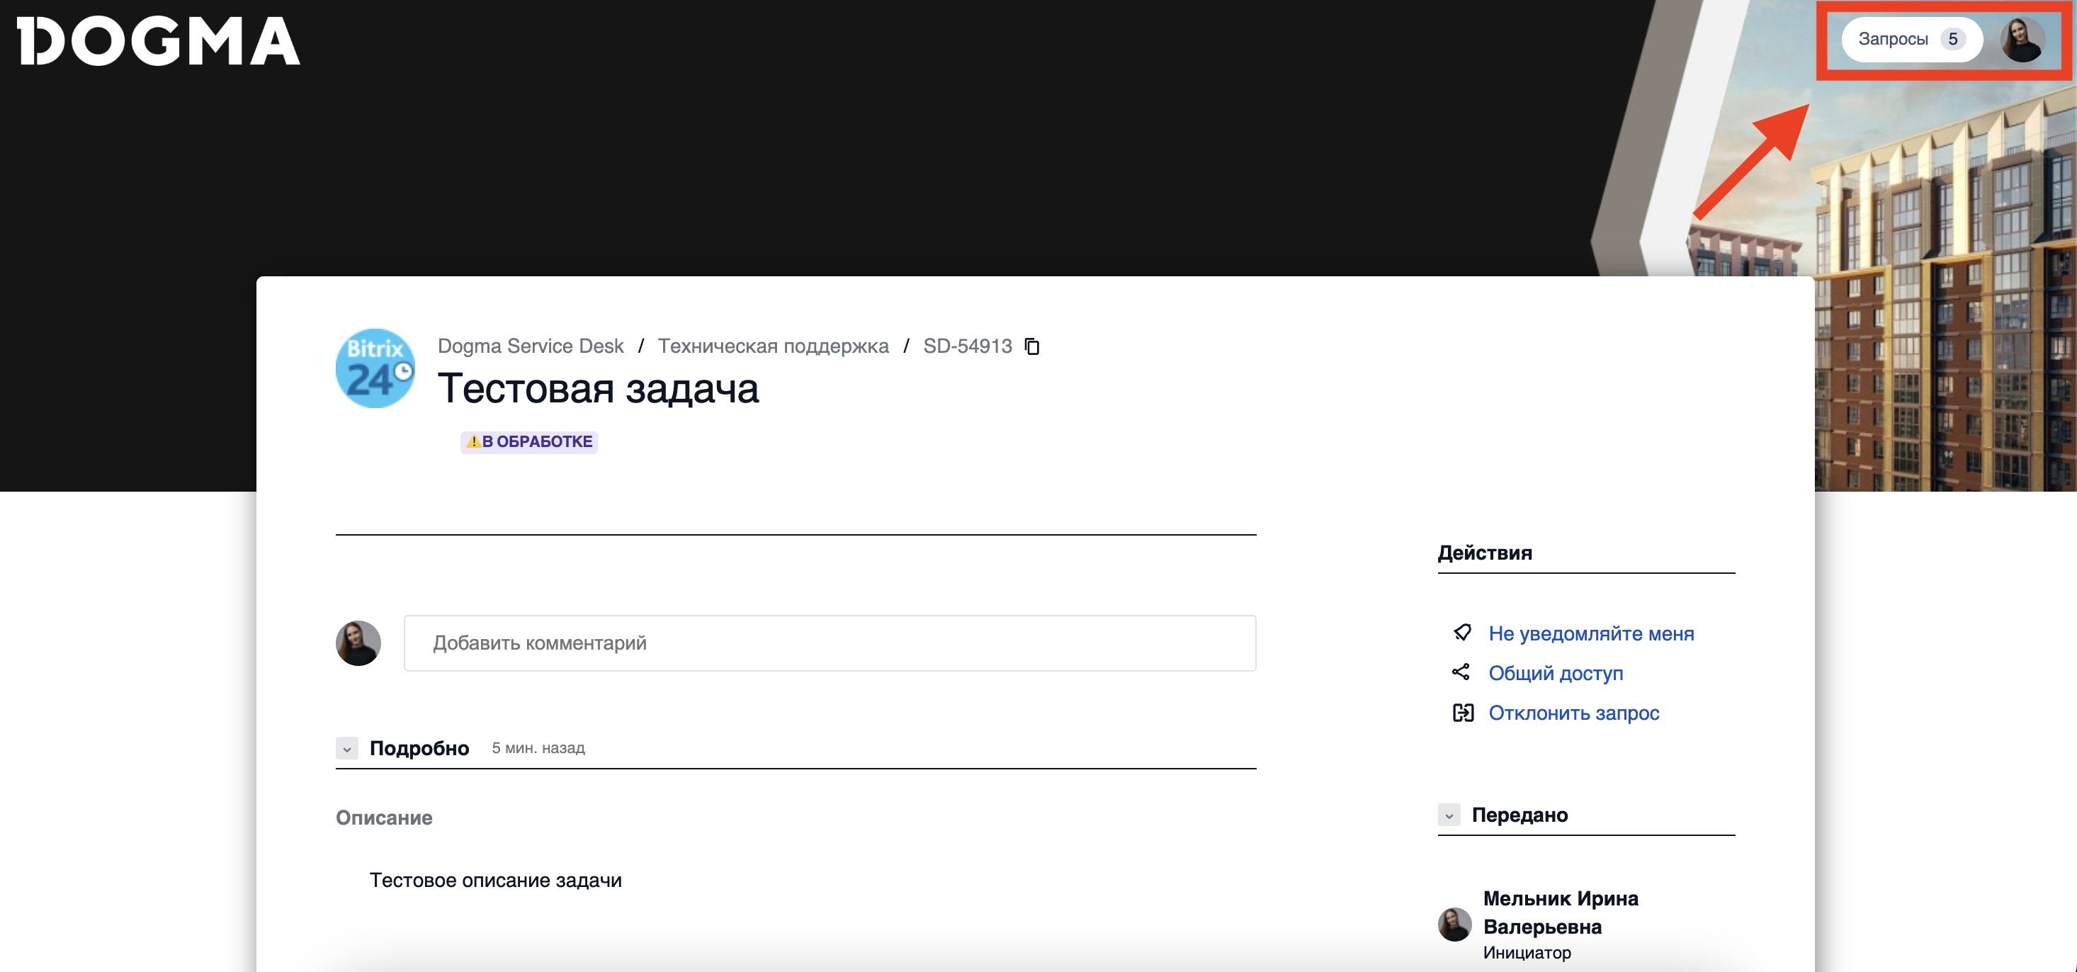This screenshot has width=2077, height=972.
Task: Collapse the Передано section
Action: (x=1449, y=815)
